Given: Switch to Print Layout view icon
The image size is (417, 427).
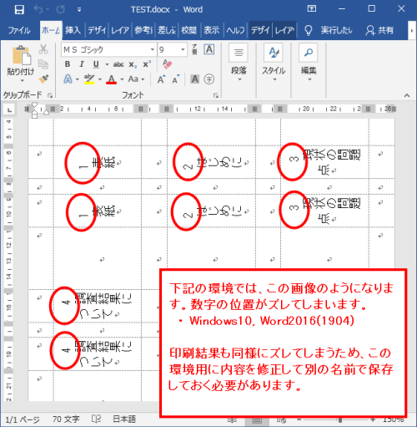Looking at the screenshot, I should pos(257,420).
